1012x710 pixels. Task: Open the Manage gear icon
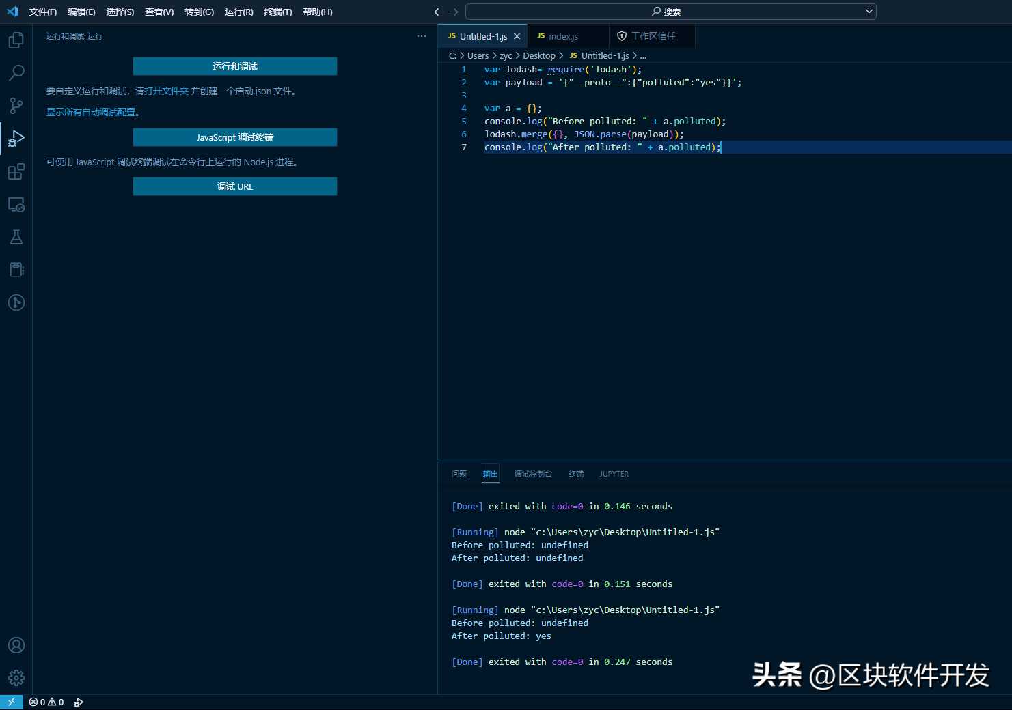[16, 678]
